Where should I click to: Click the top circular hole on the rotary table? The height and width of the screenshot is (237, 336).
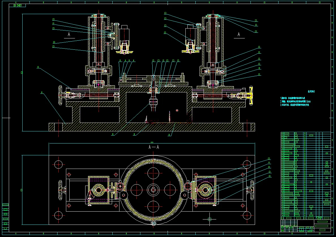(x=153, y=173)
